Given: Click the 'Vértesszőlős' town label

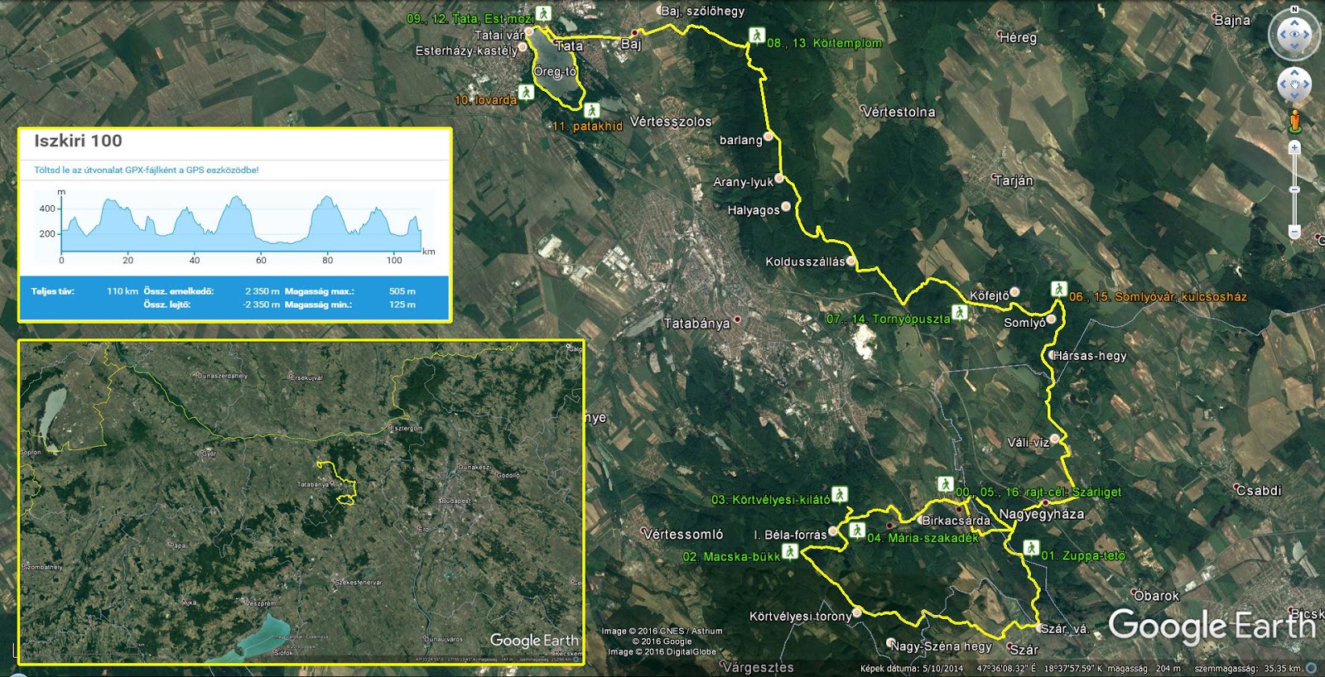Looking at the screenshot, I should click(671, 122).
